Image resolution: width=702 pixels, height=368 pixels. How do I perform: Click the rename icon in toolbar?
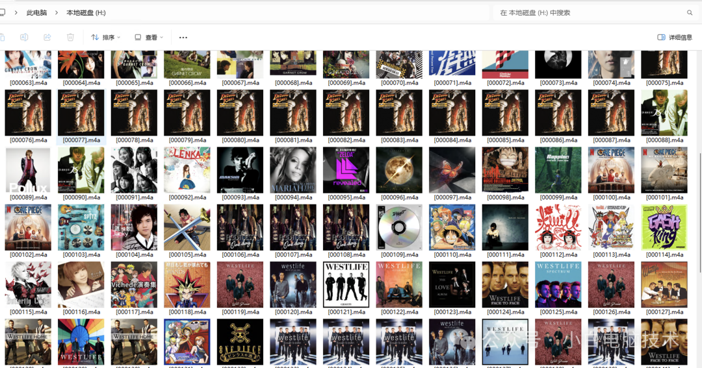click(x=24, y=38)
